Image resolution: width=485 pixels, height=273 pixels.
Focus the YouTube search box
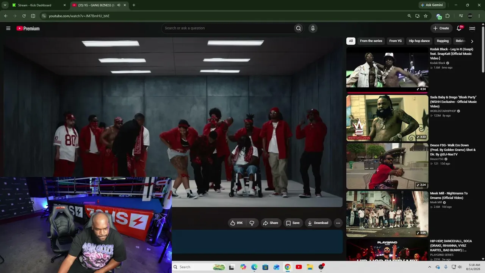click(x=227, y=28)
